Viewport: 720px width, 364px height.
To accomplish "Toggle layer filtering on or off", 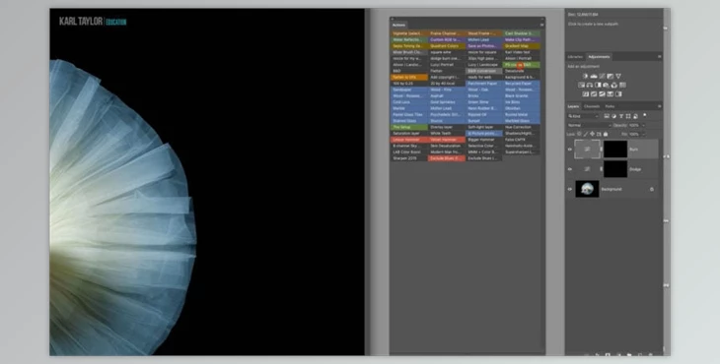I will [x=645, y=115].
